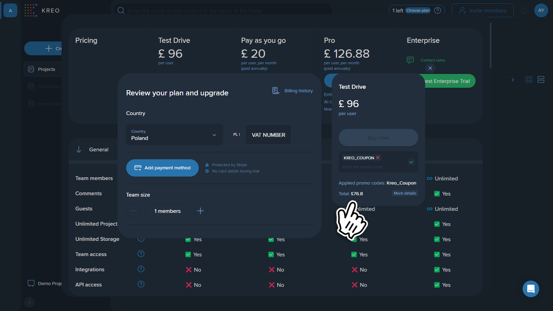The height and width of the screenshot is (311, 553).
Task: Switch to list view icon
Action: point(541,79)
